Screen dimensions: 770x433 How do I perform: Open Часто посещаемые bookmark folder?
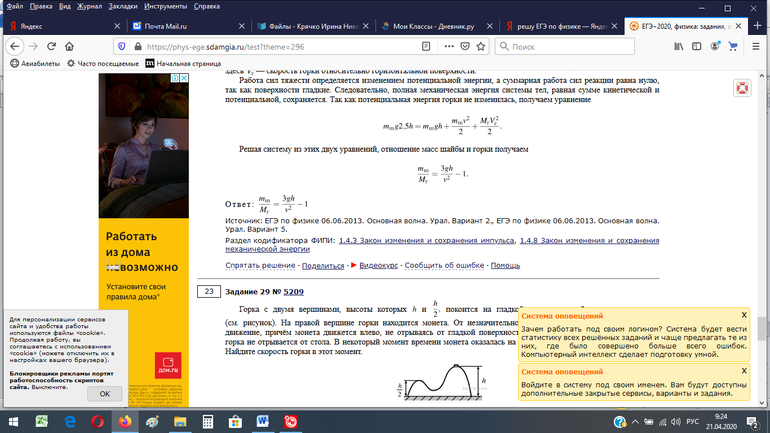click(x=103, y=64)
